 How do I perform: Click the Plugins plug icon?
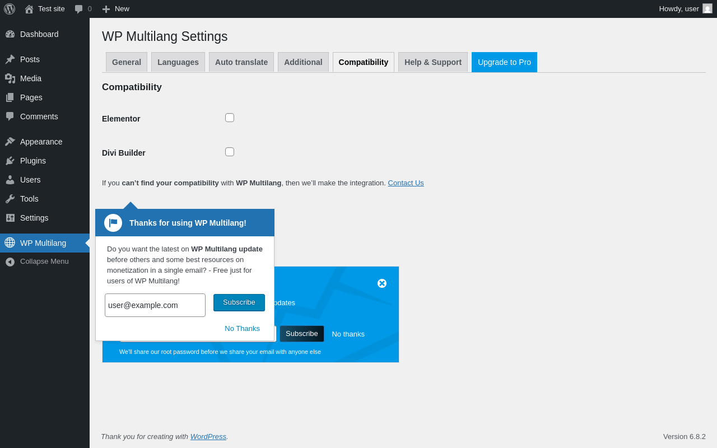coord(10,161)
